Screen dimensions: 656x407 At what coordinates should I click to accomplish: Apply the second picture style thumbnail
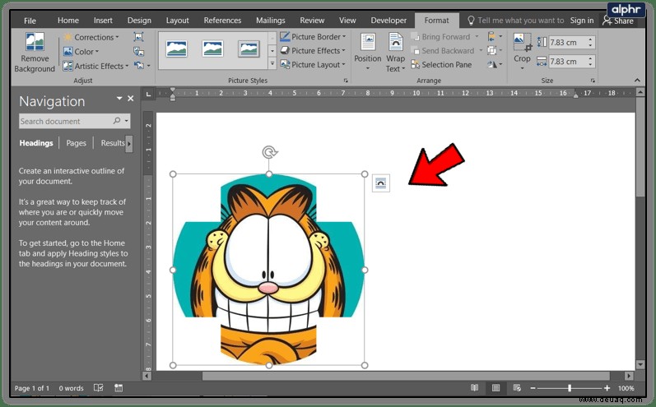(212, 49)
